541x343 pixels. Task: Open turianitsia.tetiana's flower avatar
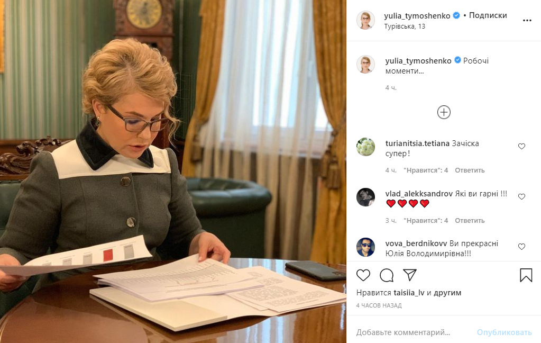pyautogui.click(x=365, y=147)
